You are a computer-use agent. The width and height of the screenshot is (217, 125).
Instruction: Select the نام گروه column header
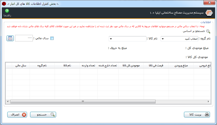point(42,66)
